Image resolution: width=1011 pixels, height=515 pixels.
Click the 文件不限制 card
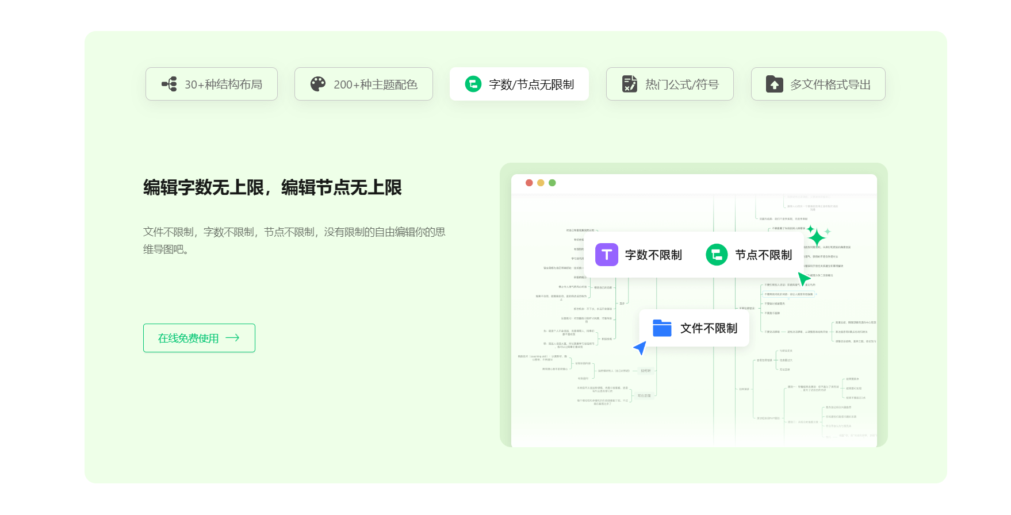click(x=694, y=328)
